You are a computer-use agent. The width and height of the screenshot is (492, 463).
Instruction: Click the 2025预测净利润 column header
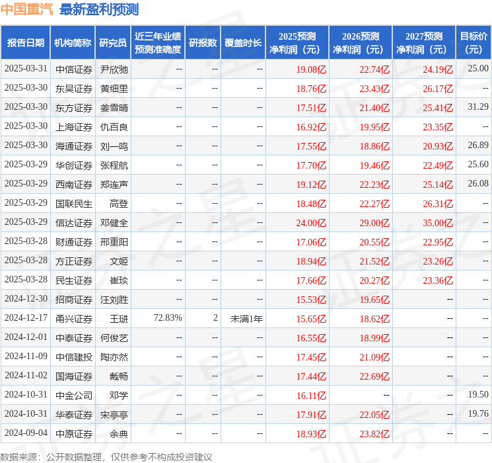(x=297, y=43)
